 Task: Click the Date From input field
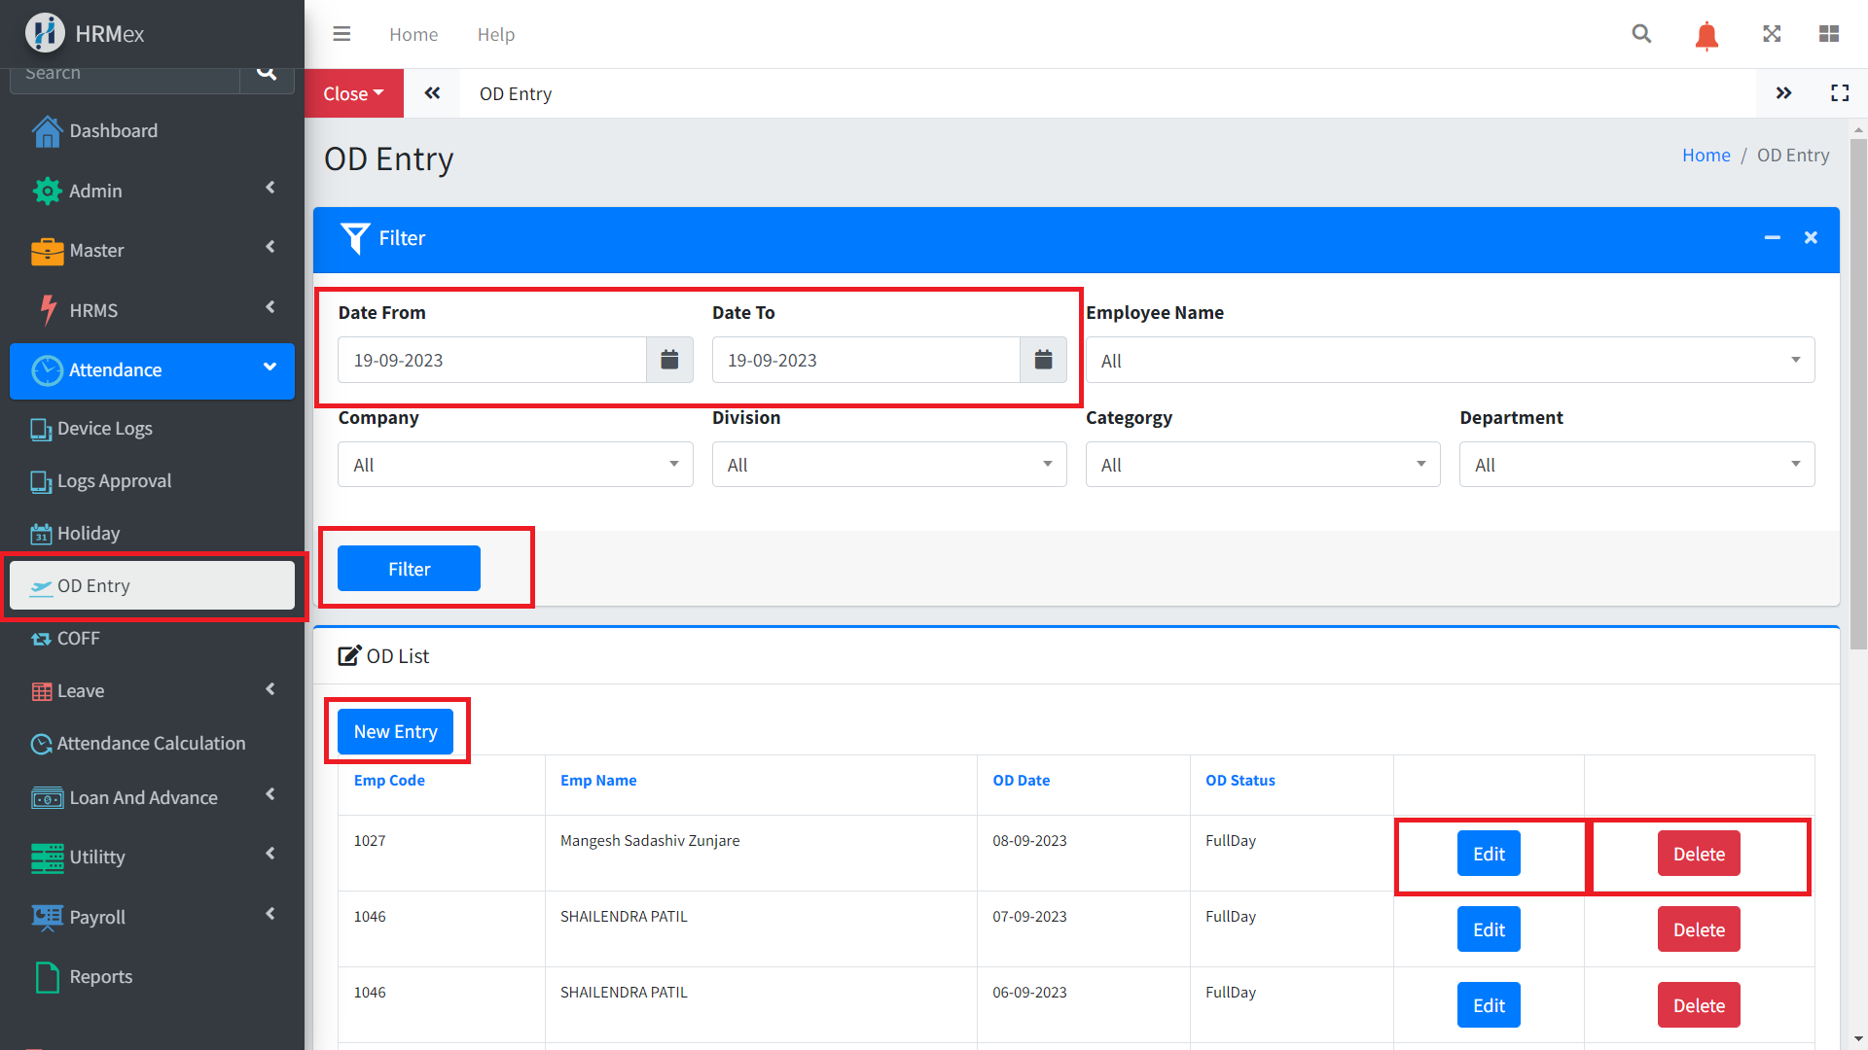[491, 361]
